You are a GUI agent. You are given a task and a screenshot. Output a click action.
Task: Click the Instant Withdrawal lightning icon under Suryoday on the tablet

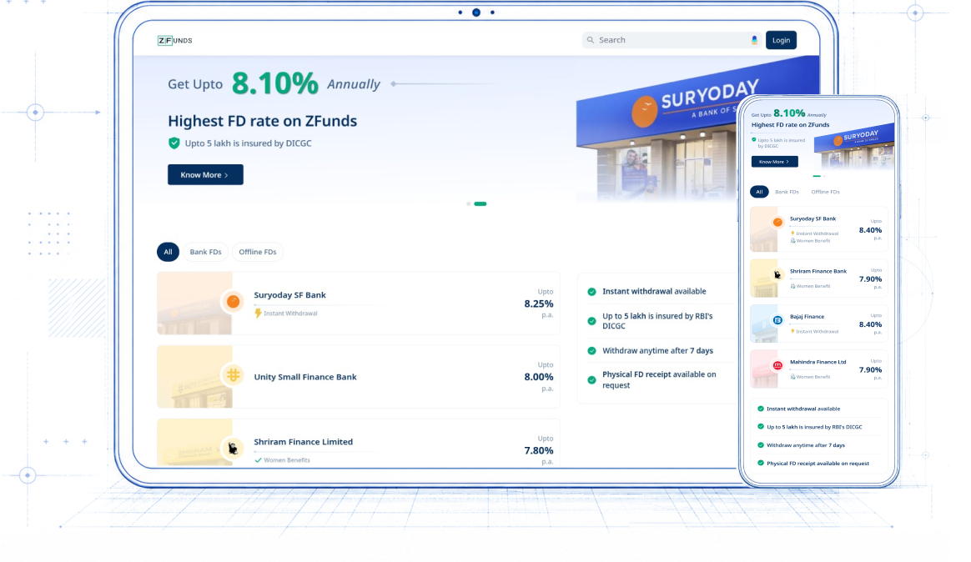(259, 314)
